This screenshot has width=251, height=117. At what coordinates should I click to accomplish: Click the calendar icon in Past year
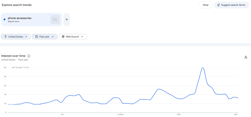coord(36,37)
